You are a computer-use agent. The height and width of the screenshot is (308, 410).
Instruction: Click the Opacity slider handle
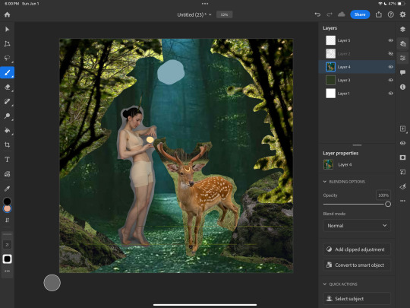click(x=388, y=204)
